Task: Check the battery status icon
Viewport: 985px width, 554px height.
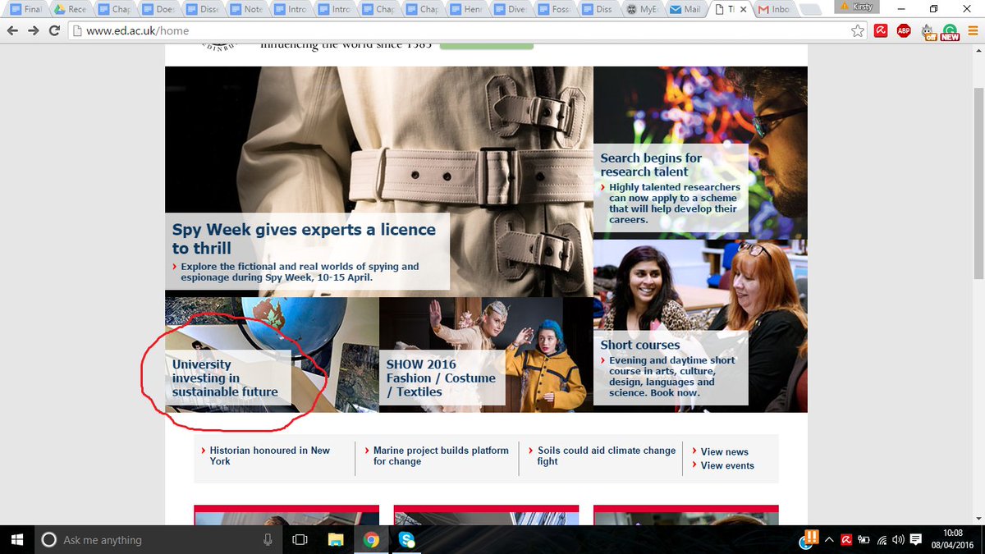Action: click(x=863, y=539)
